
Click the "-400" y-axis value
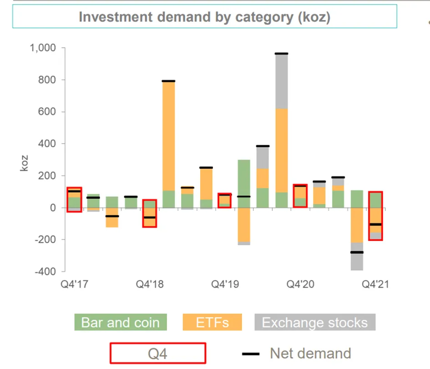click(x=45, y=271)
